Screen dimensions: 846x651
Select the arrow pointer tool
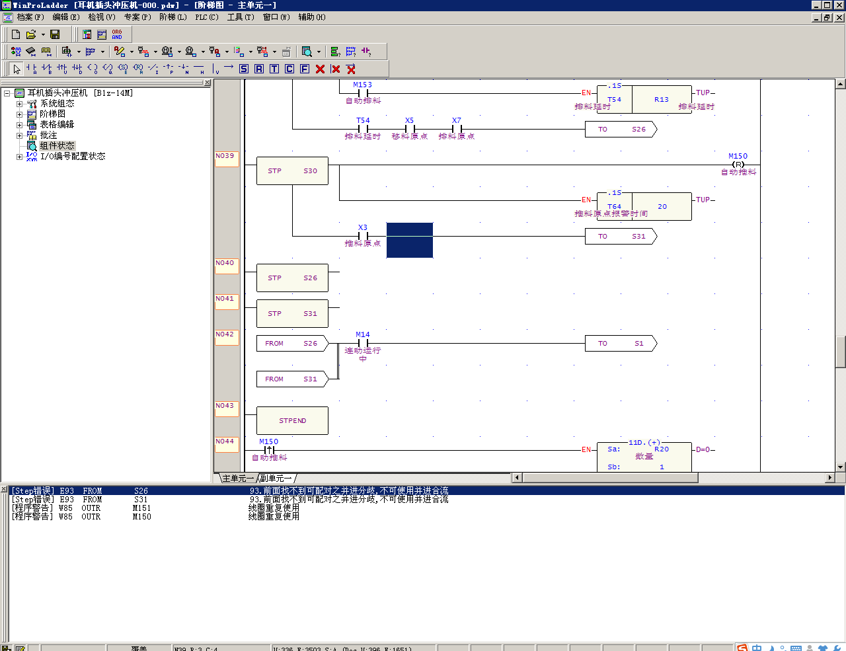click(x=17, y=69)
